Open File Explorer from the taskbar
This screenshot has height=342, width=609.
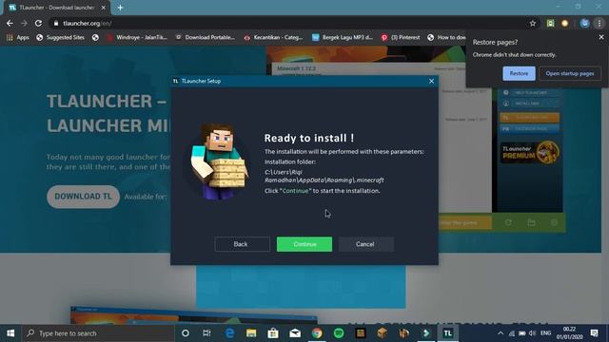(x=251, y=333)
